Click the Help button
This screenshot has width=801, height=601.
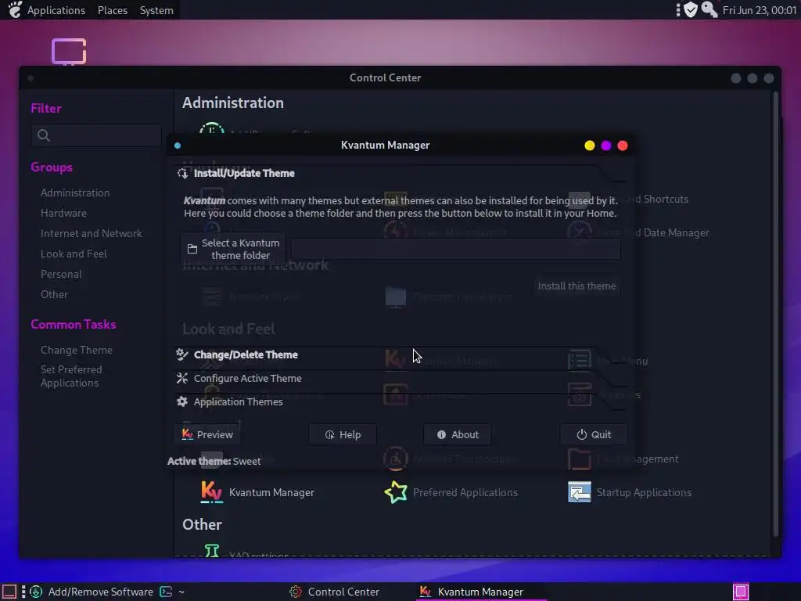pos(343,434)
